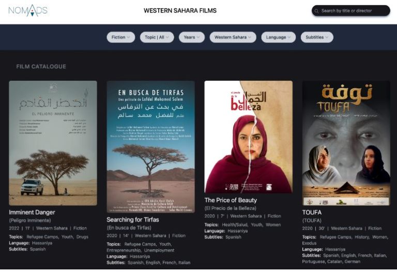Screen dimensions: 397x272
Task: Click the Imminent Danger title link
Action: [x=32, y=213]
